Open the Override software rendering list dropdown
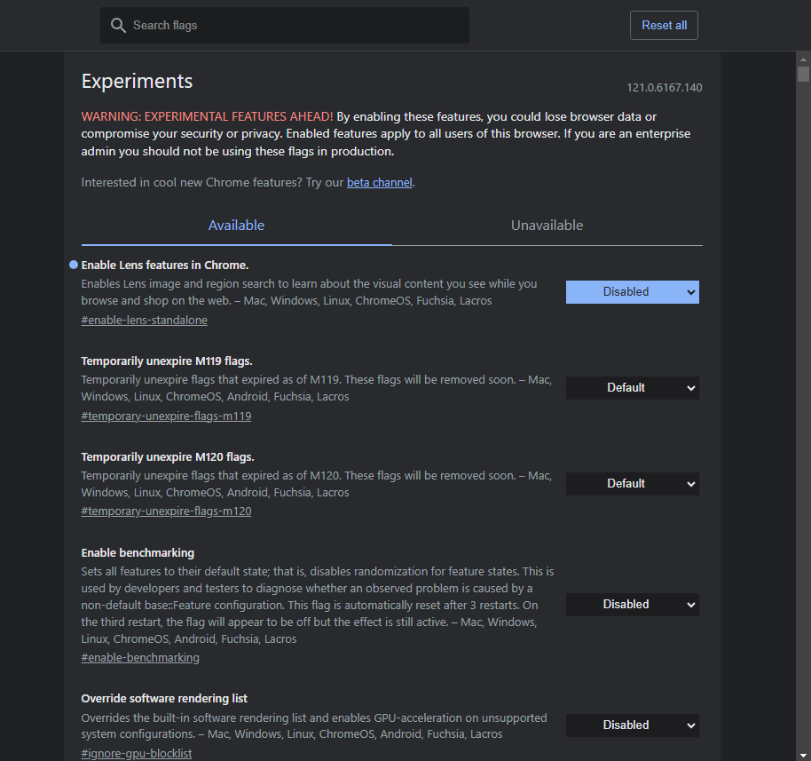Image resolution: width=811 pixels, height=761 pixels. point(632,725)
